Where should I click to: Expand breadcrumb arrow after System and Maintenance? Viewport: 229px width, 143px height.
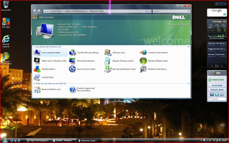[x=88, y=11]
